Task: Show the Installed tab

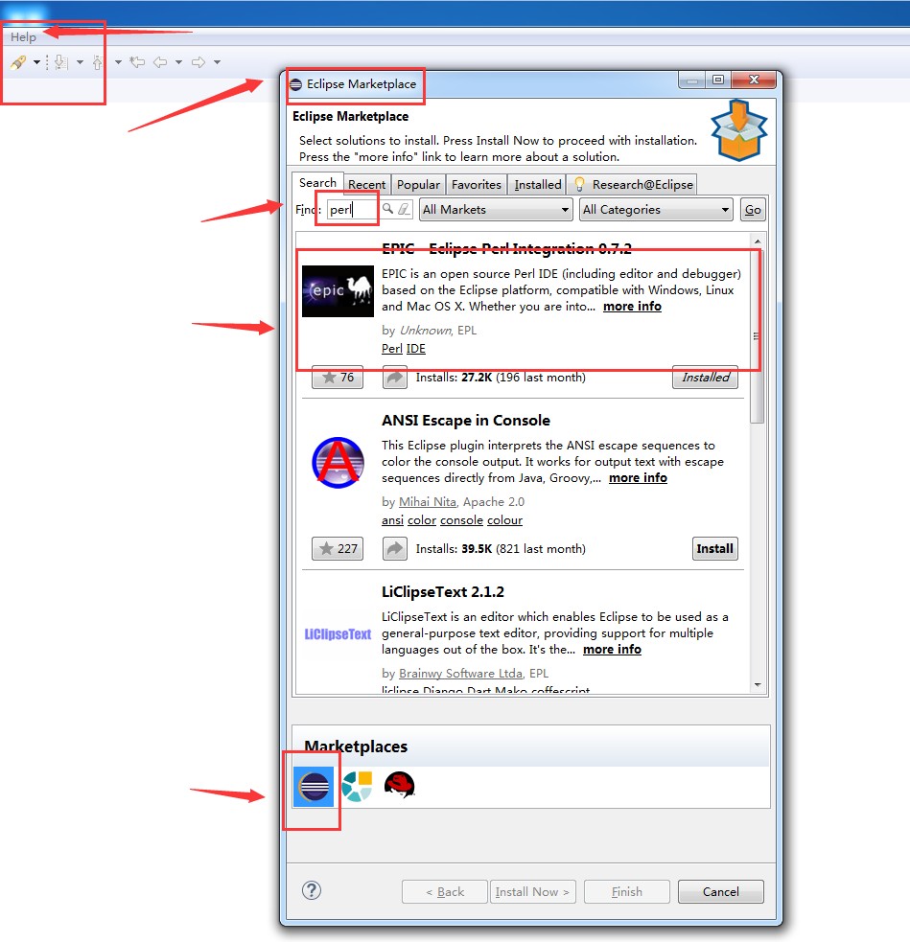Action: click(x=538, y=184)
